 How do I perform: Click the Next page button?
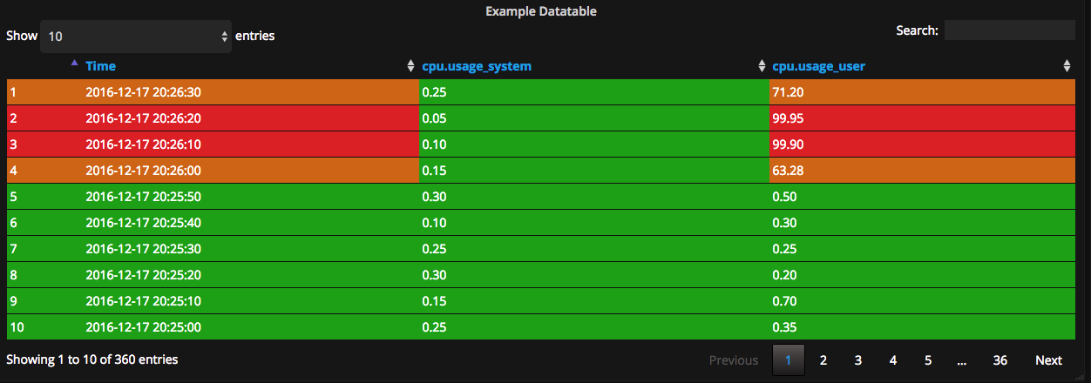1048,360
